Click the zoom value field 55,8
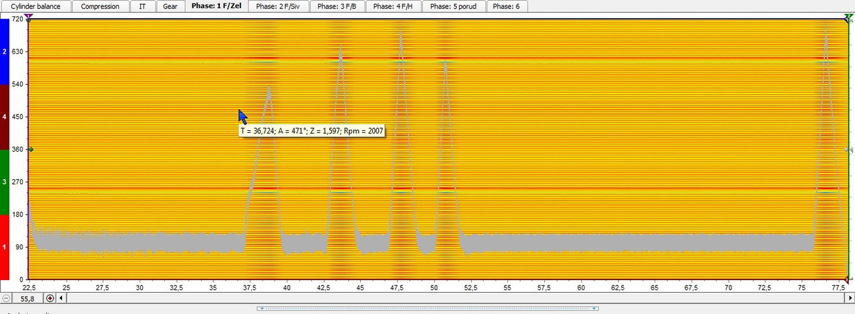This screenshot has height=314, width=855. 27,298
